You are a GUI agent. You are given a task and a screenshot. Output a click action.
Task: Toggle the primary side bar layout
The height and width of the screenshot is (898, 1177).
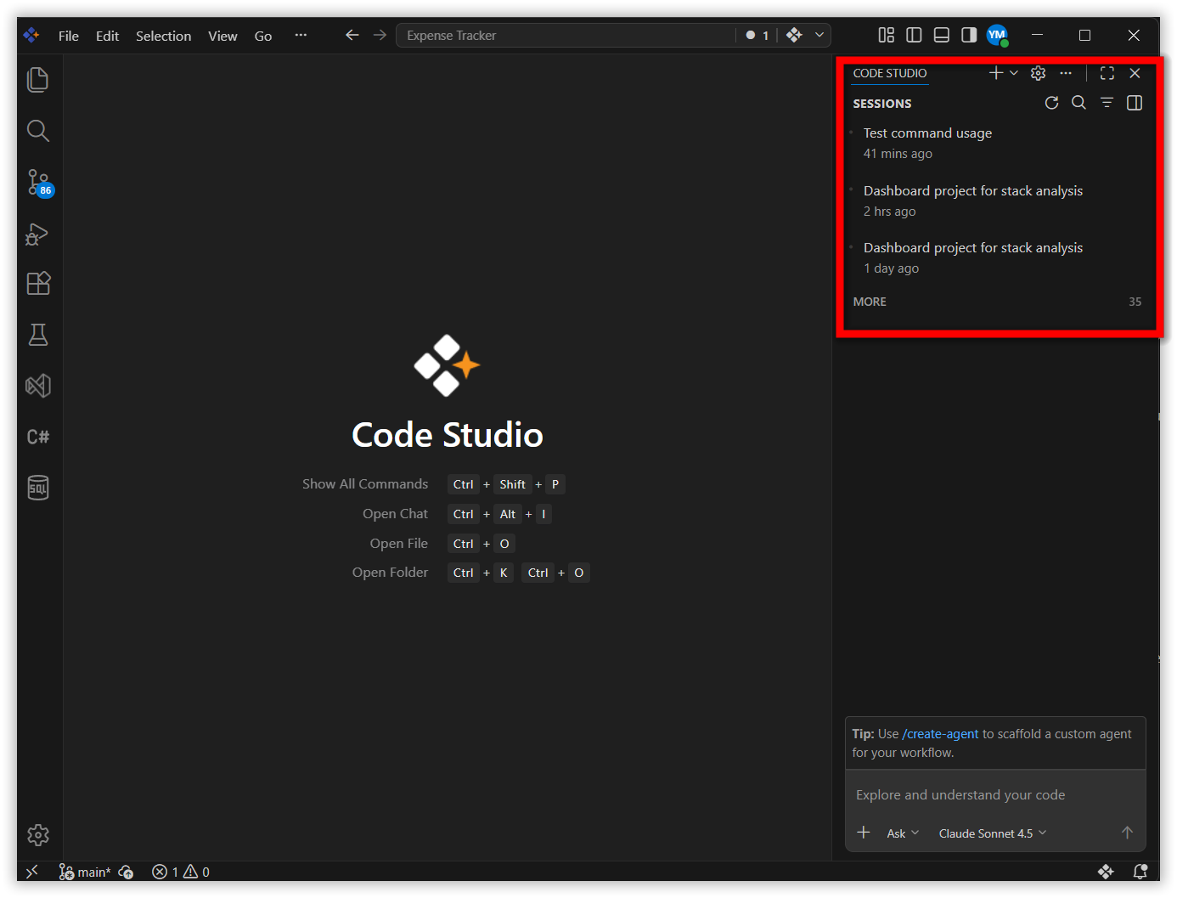pyautogui.click(x=914, y=35)
